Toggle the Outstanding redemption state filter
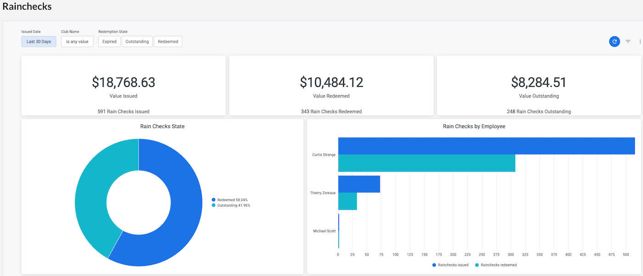 pos(137,41)
